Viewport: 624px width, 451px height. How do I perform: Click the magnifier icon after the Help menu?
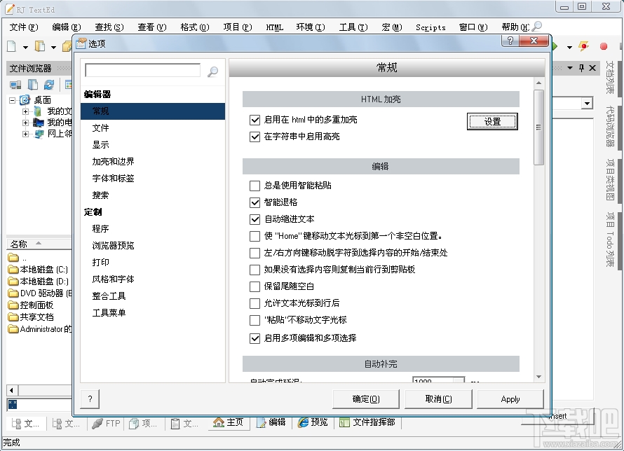pyautogui.click(x=536, y=27)
